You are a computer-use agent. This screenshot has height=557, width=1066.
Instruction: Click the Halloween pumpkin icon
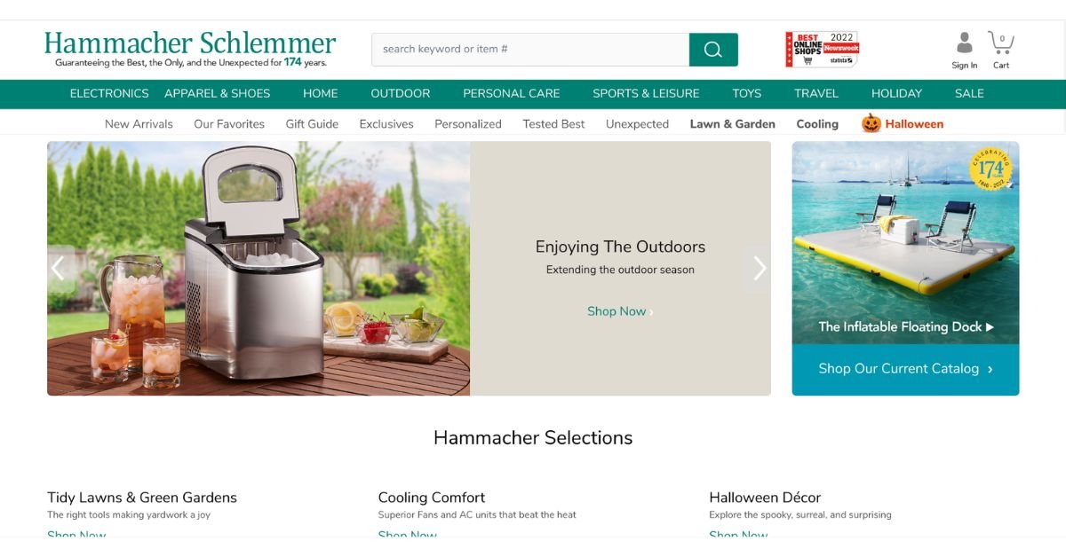pyautogui.click(x=871, y=123)
